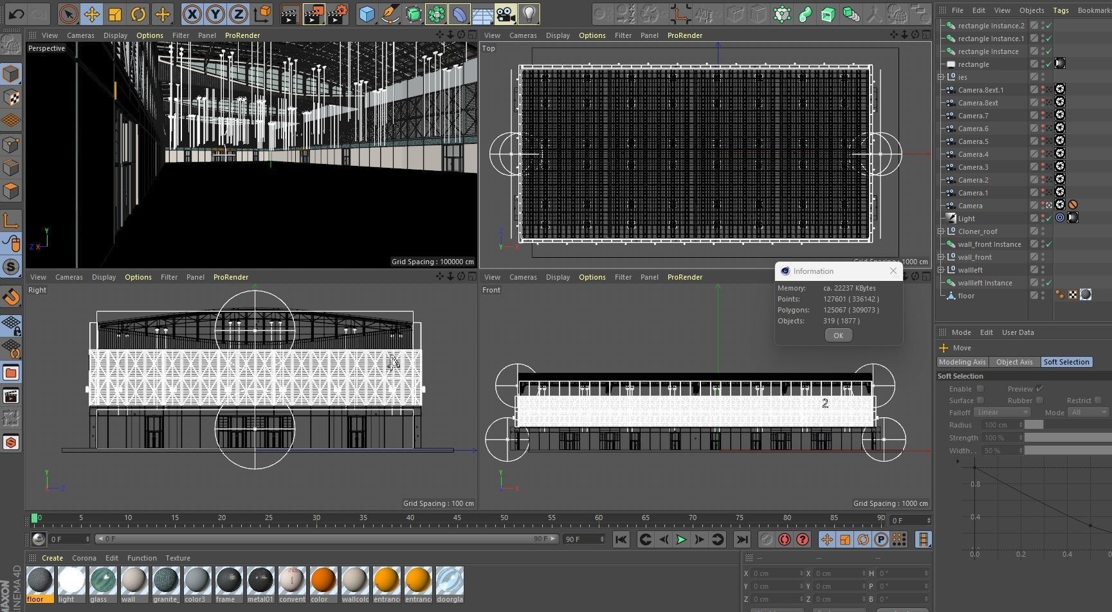Toggle the Enable Snap S icon
The image size is (1112, 612).
11,267
